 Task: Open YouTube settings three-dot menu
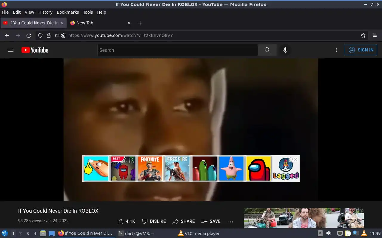[x=336, y=50]
